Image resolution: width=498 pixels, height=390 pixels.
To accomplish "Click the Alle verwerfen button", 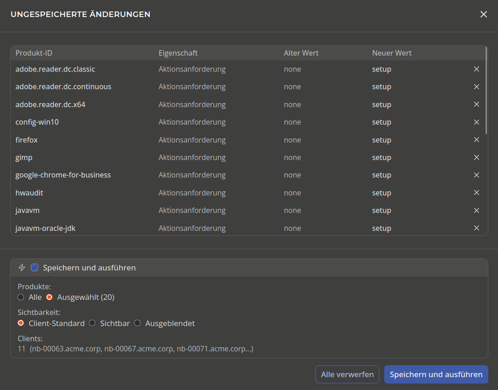I will click(x=347, y=374).
